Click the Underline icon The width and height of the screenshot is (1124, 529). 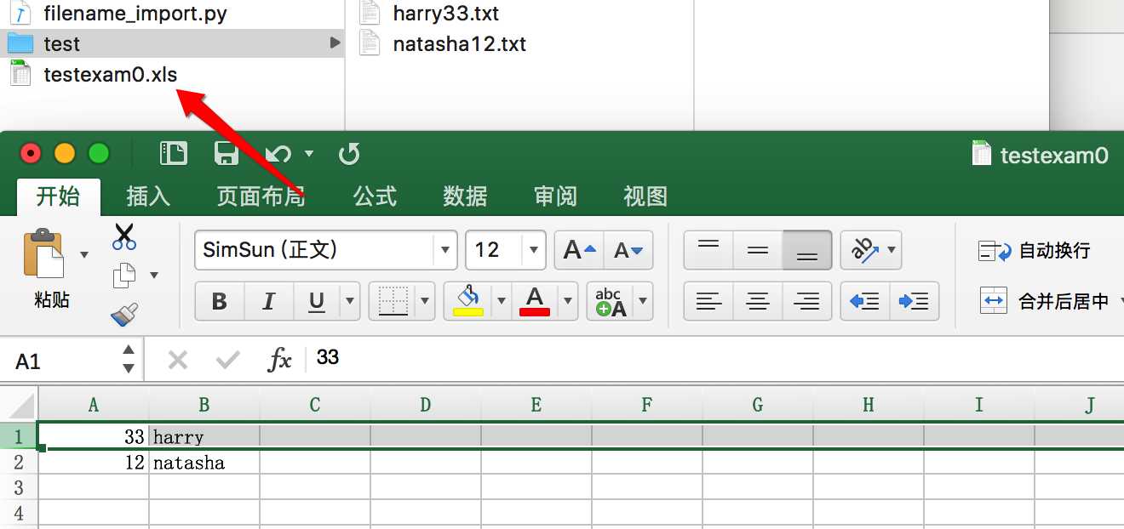click(315, 301)
